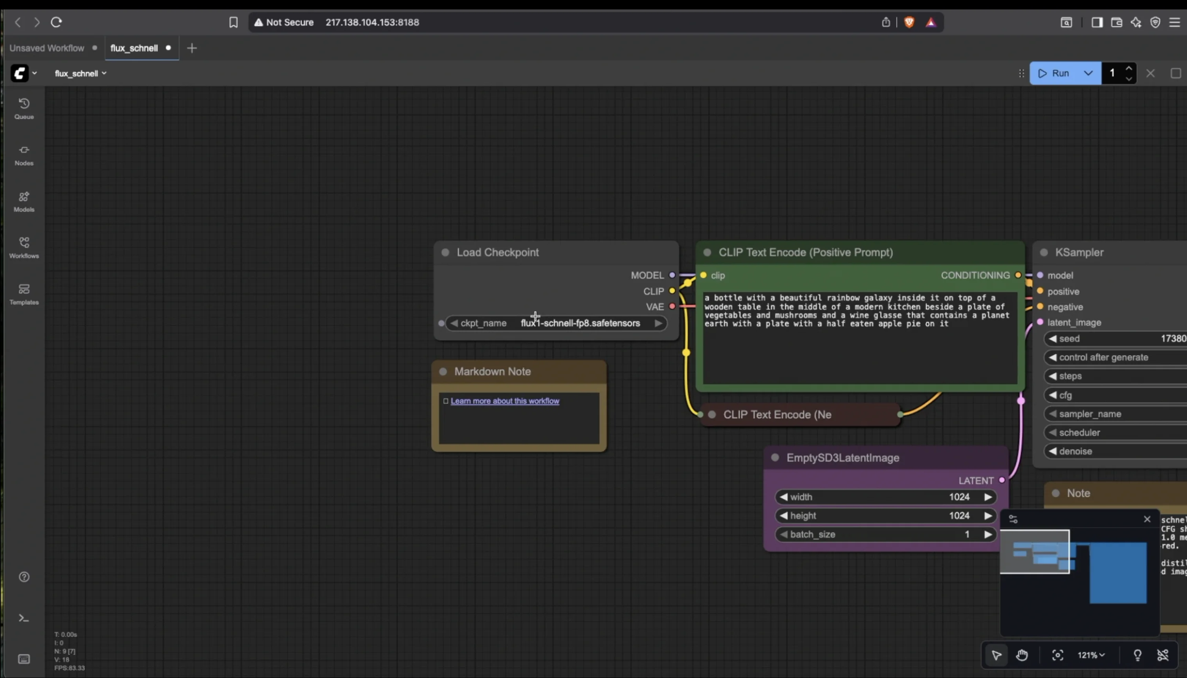1187x678 pixels.
Task: Open the Run button dropdown arrow
Action: (x=1088, y=73)
